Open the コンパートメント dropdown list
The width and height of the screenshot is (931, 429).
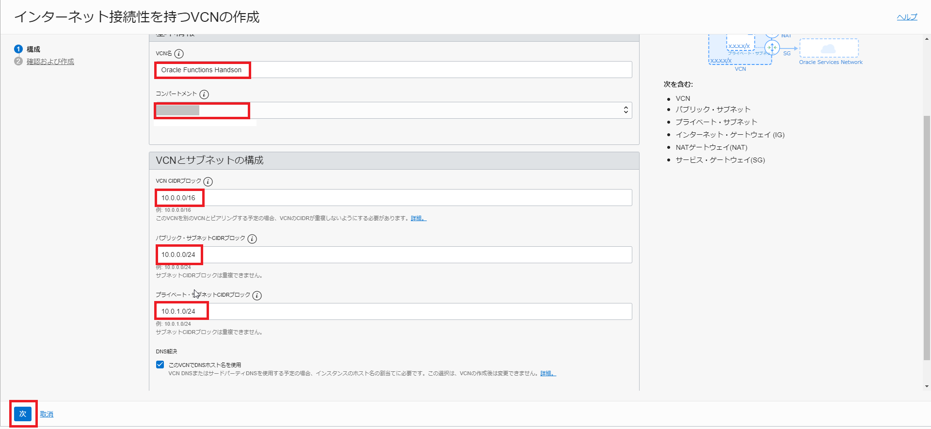[393, 111]
